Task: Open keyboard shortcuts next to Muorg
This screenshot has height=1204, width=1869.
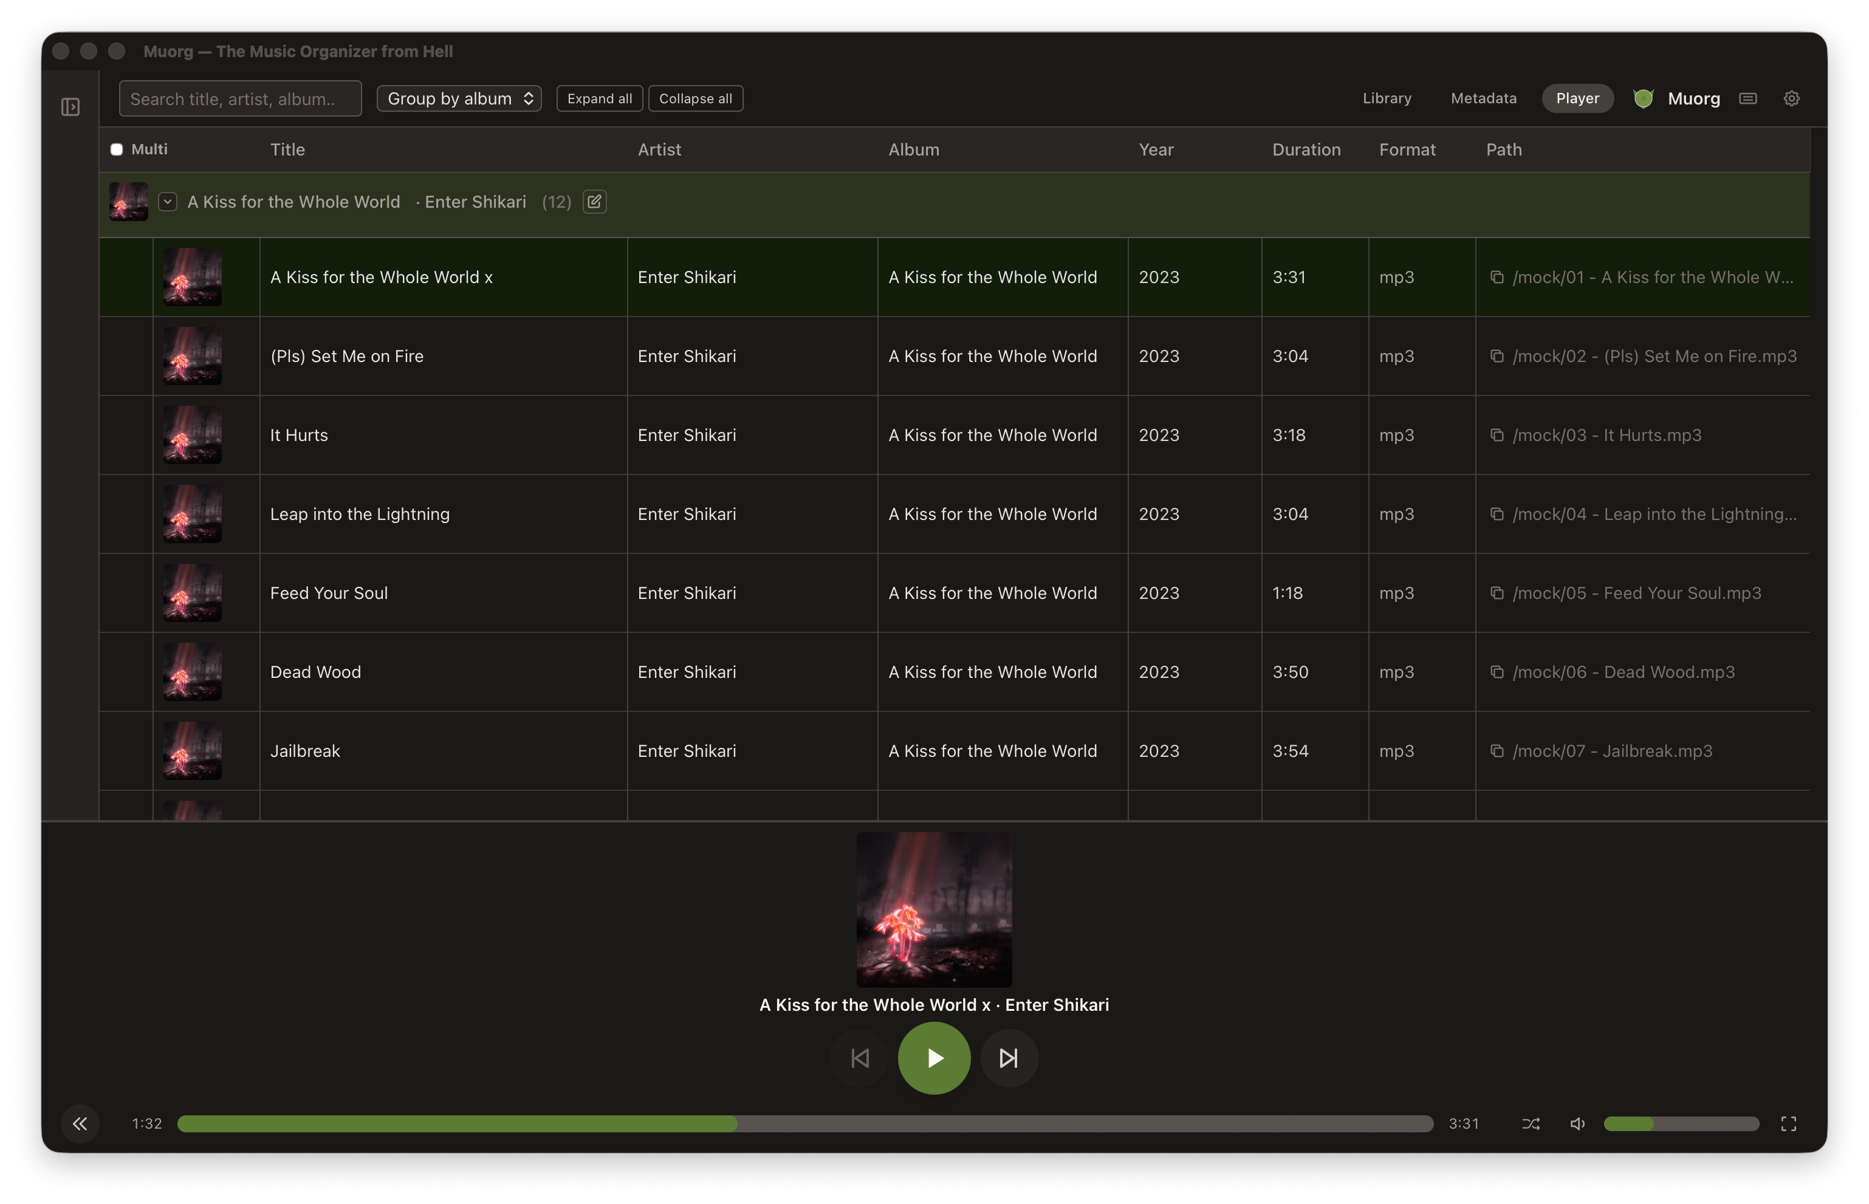Action: pyautogui.click(x=1748, y=98)
